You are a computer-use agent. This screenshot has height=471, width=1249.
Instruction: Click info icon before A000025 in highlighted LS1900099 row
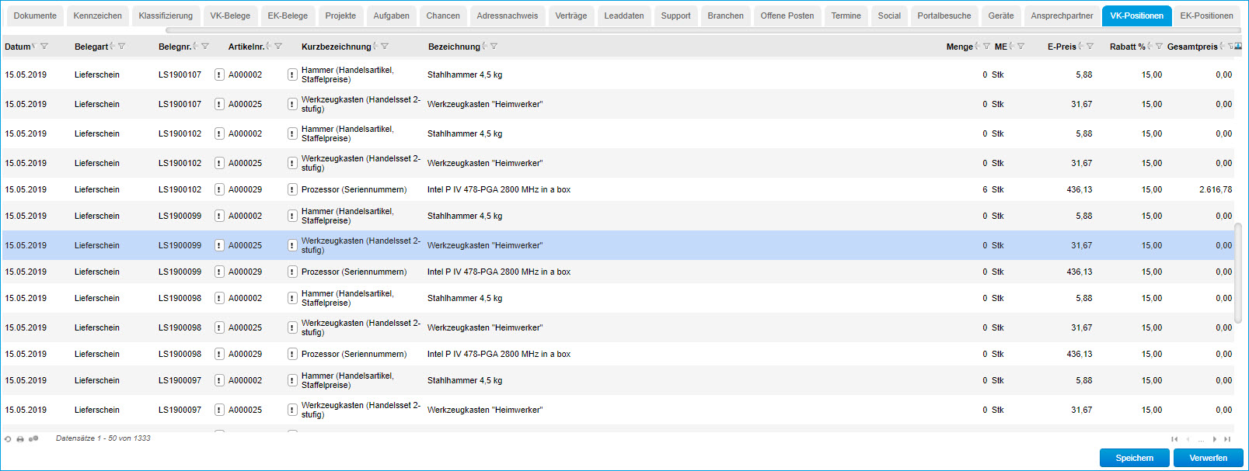coord(219,245)
